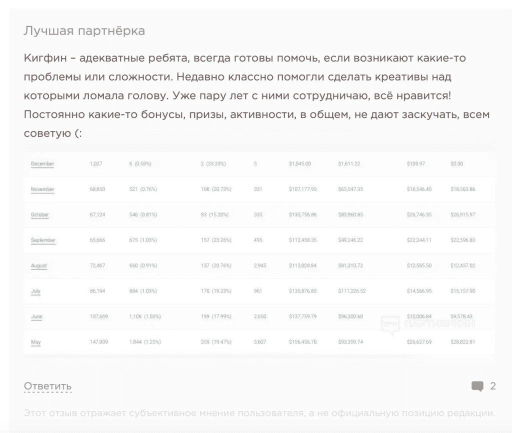Click the amount $65,547.35
This screenshot has height=433, width=512.
click(350, 189)
